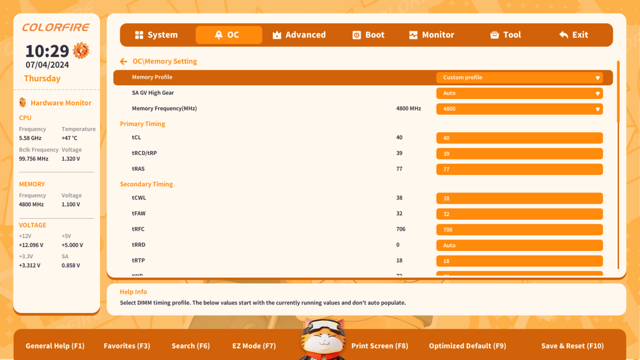
Task: Click the Exit tab return arrow icon
Action: (x=564, y=35)
